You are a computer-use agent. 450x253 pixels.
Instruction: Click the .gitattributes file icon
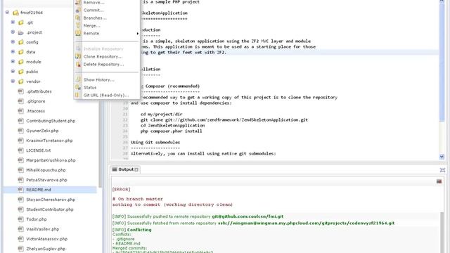pos(20,91)
